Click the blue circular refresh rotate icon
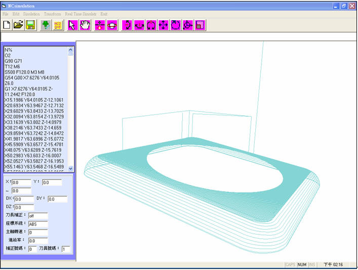358x270 pixels. (175, 25)
